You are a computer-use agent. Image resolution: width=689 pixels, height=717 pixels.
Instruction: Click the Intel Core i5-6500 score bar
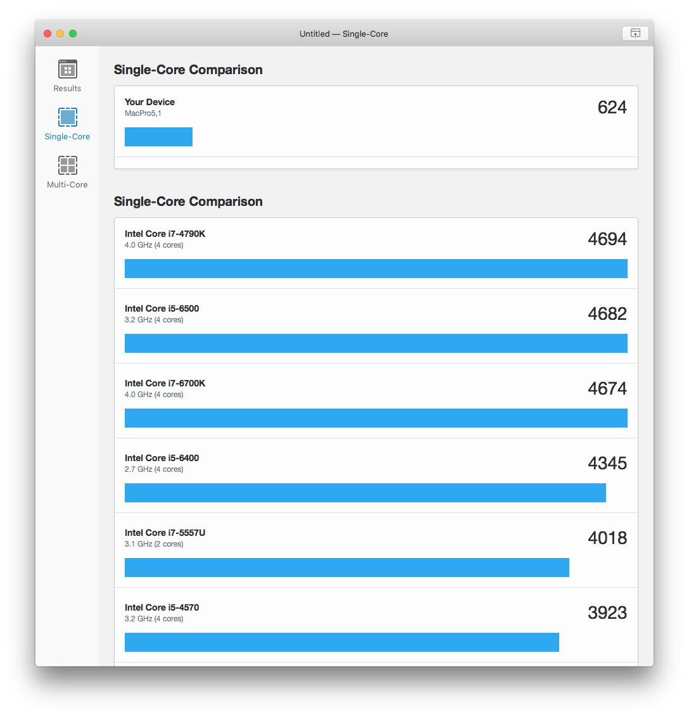(376, 343)
